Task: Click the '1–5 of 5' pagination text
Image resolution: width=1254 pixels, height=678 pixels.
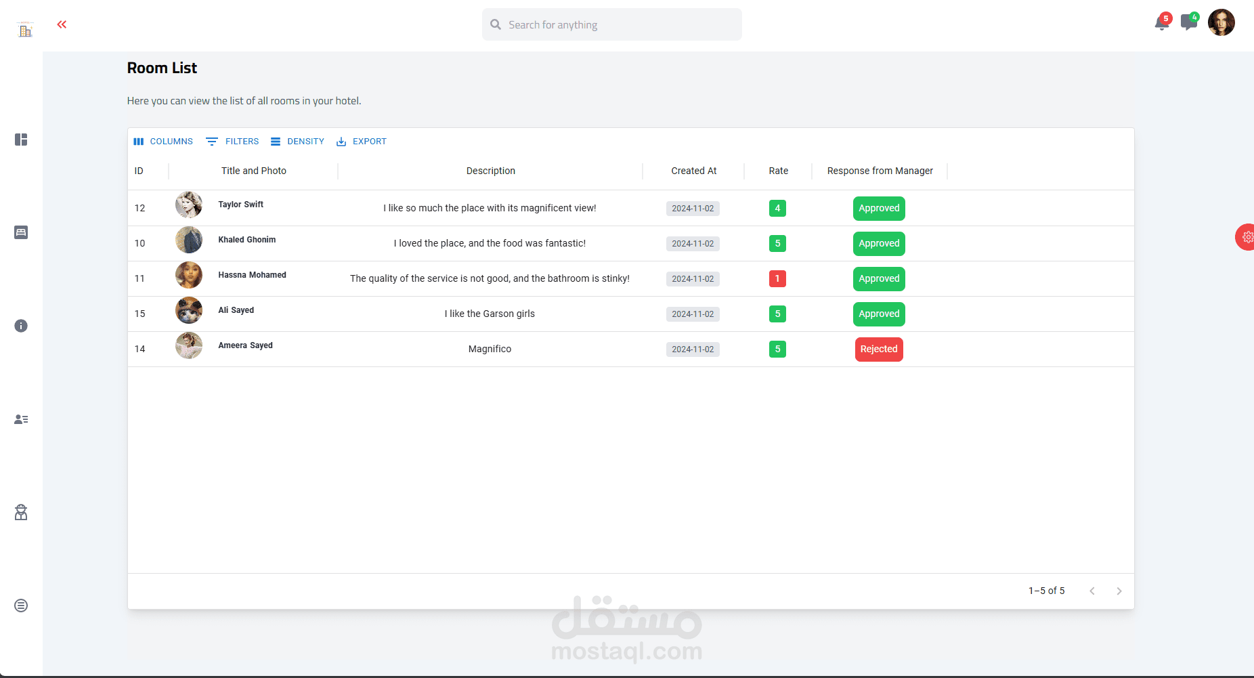Action: pos(1046,591)
